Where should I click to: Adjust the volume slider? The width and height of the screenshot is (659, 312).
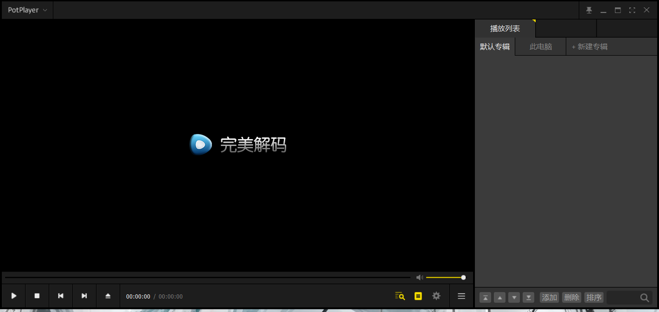tap(445, 277)
